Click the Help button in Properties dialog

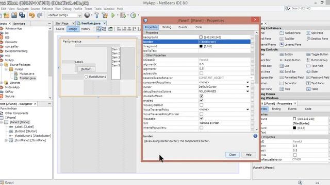click(249, 155)
